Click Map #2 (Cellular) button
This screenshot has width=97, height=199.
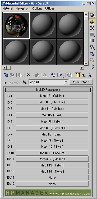(x=52, y=96)
